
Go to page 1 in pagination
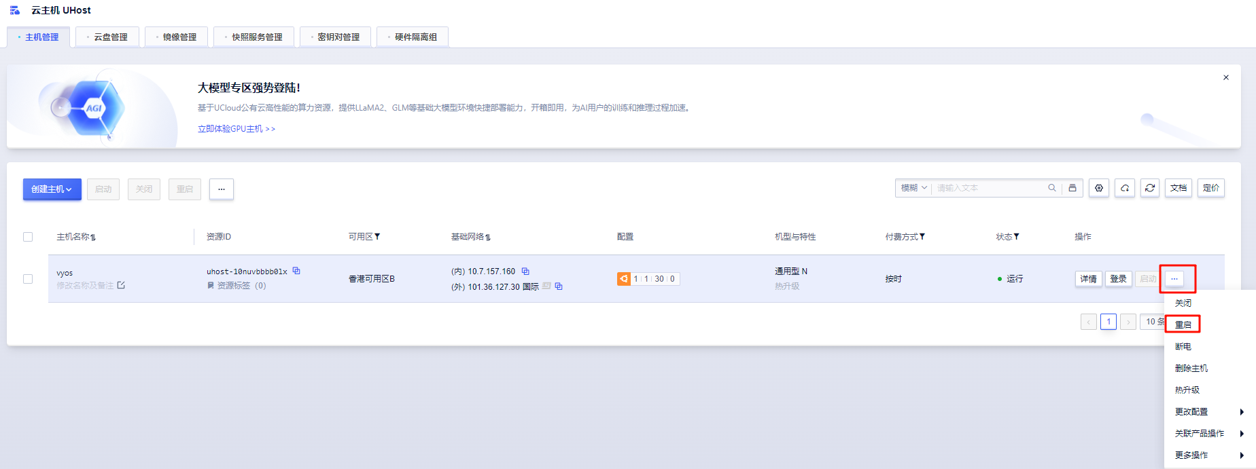tap(1109, 322)
